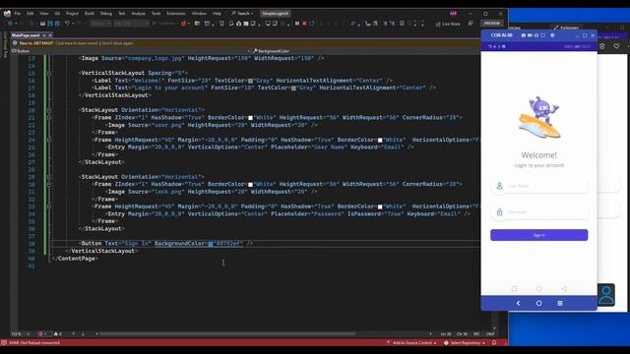Click the Hot Reload flame icon

[x=183, y=24]
